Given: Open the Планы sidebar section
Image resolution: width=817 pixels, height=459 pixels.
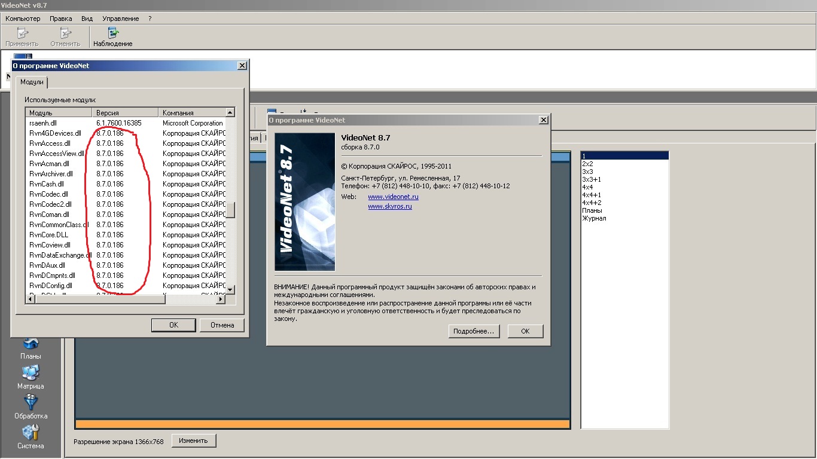Looking at the screenshot, I should pos(31,344).
